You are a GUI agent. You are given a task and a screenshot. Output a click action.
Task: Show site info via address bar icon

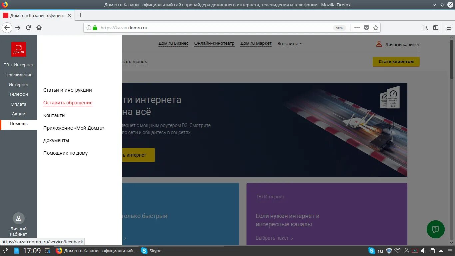pos(89,28)
